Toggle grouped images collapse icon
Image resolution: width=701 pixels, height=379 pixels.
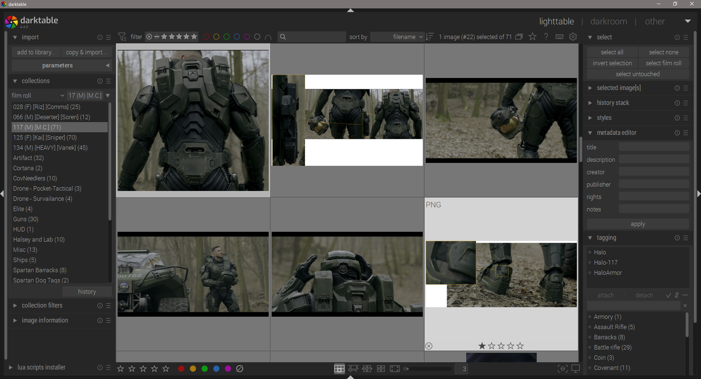pyautogui.click(x=519, y=37)
